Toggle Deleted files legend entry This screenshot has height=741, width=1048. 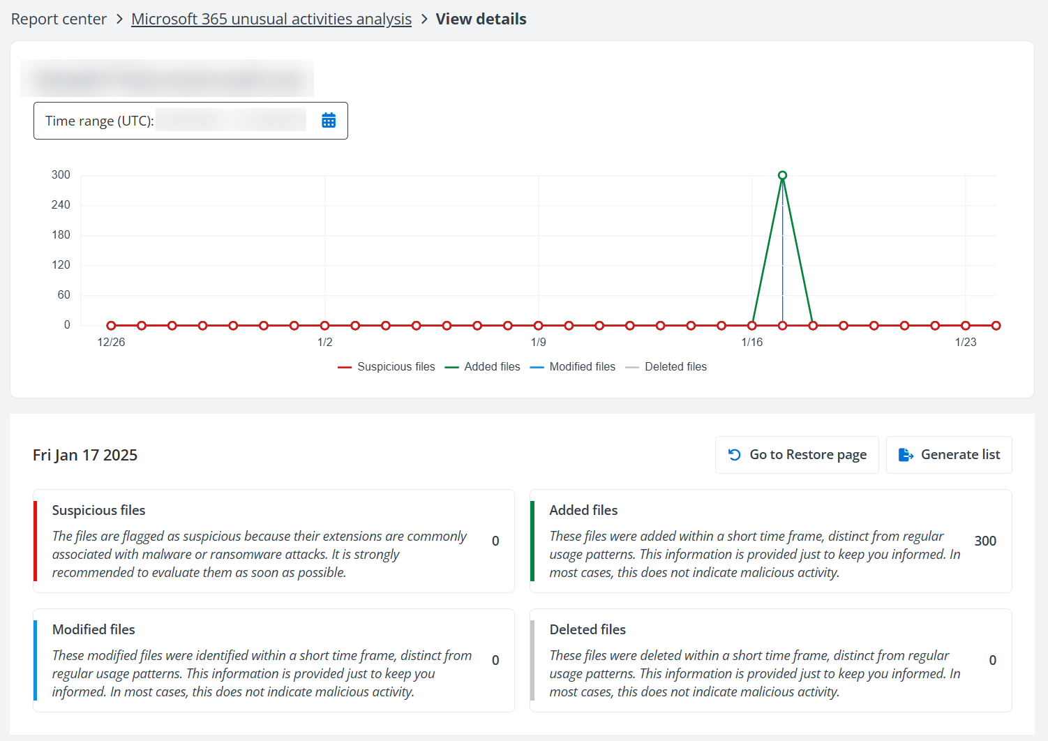tap(666, 367)
